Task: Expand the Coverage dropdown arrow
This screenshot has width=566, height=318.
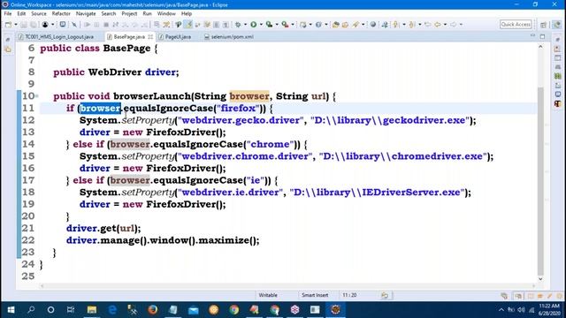Action: pos(277,25)
